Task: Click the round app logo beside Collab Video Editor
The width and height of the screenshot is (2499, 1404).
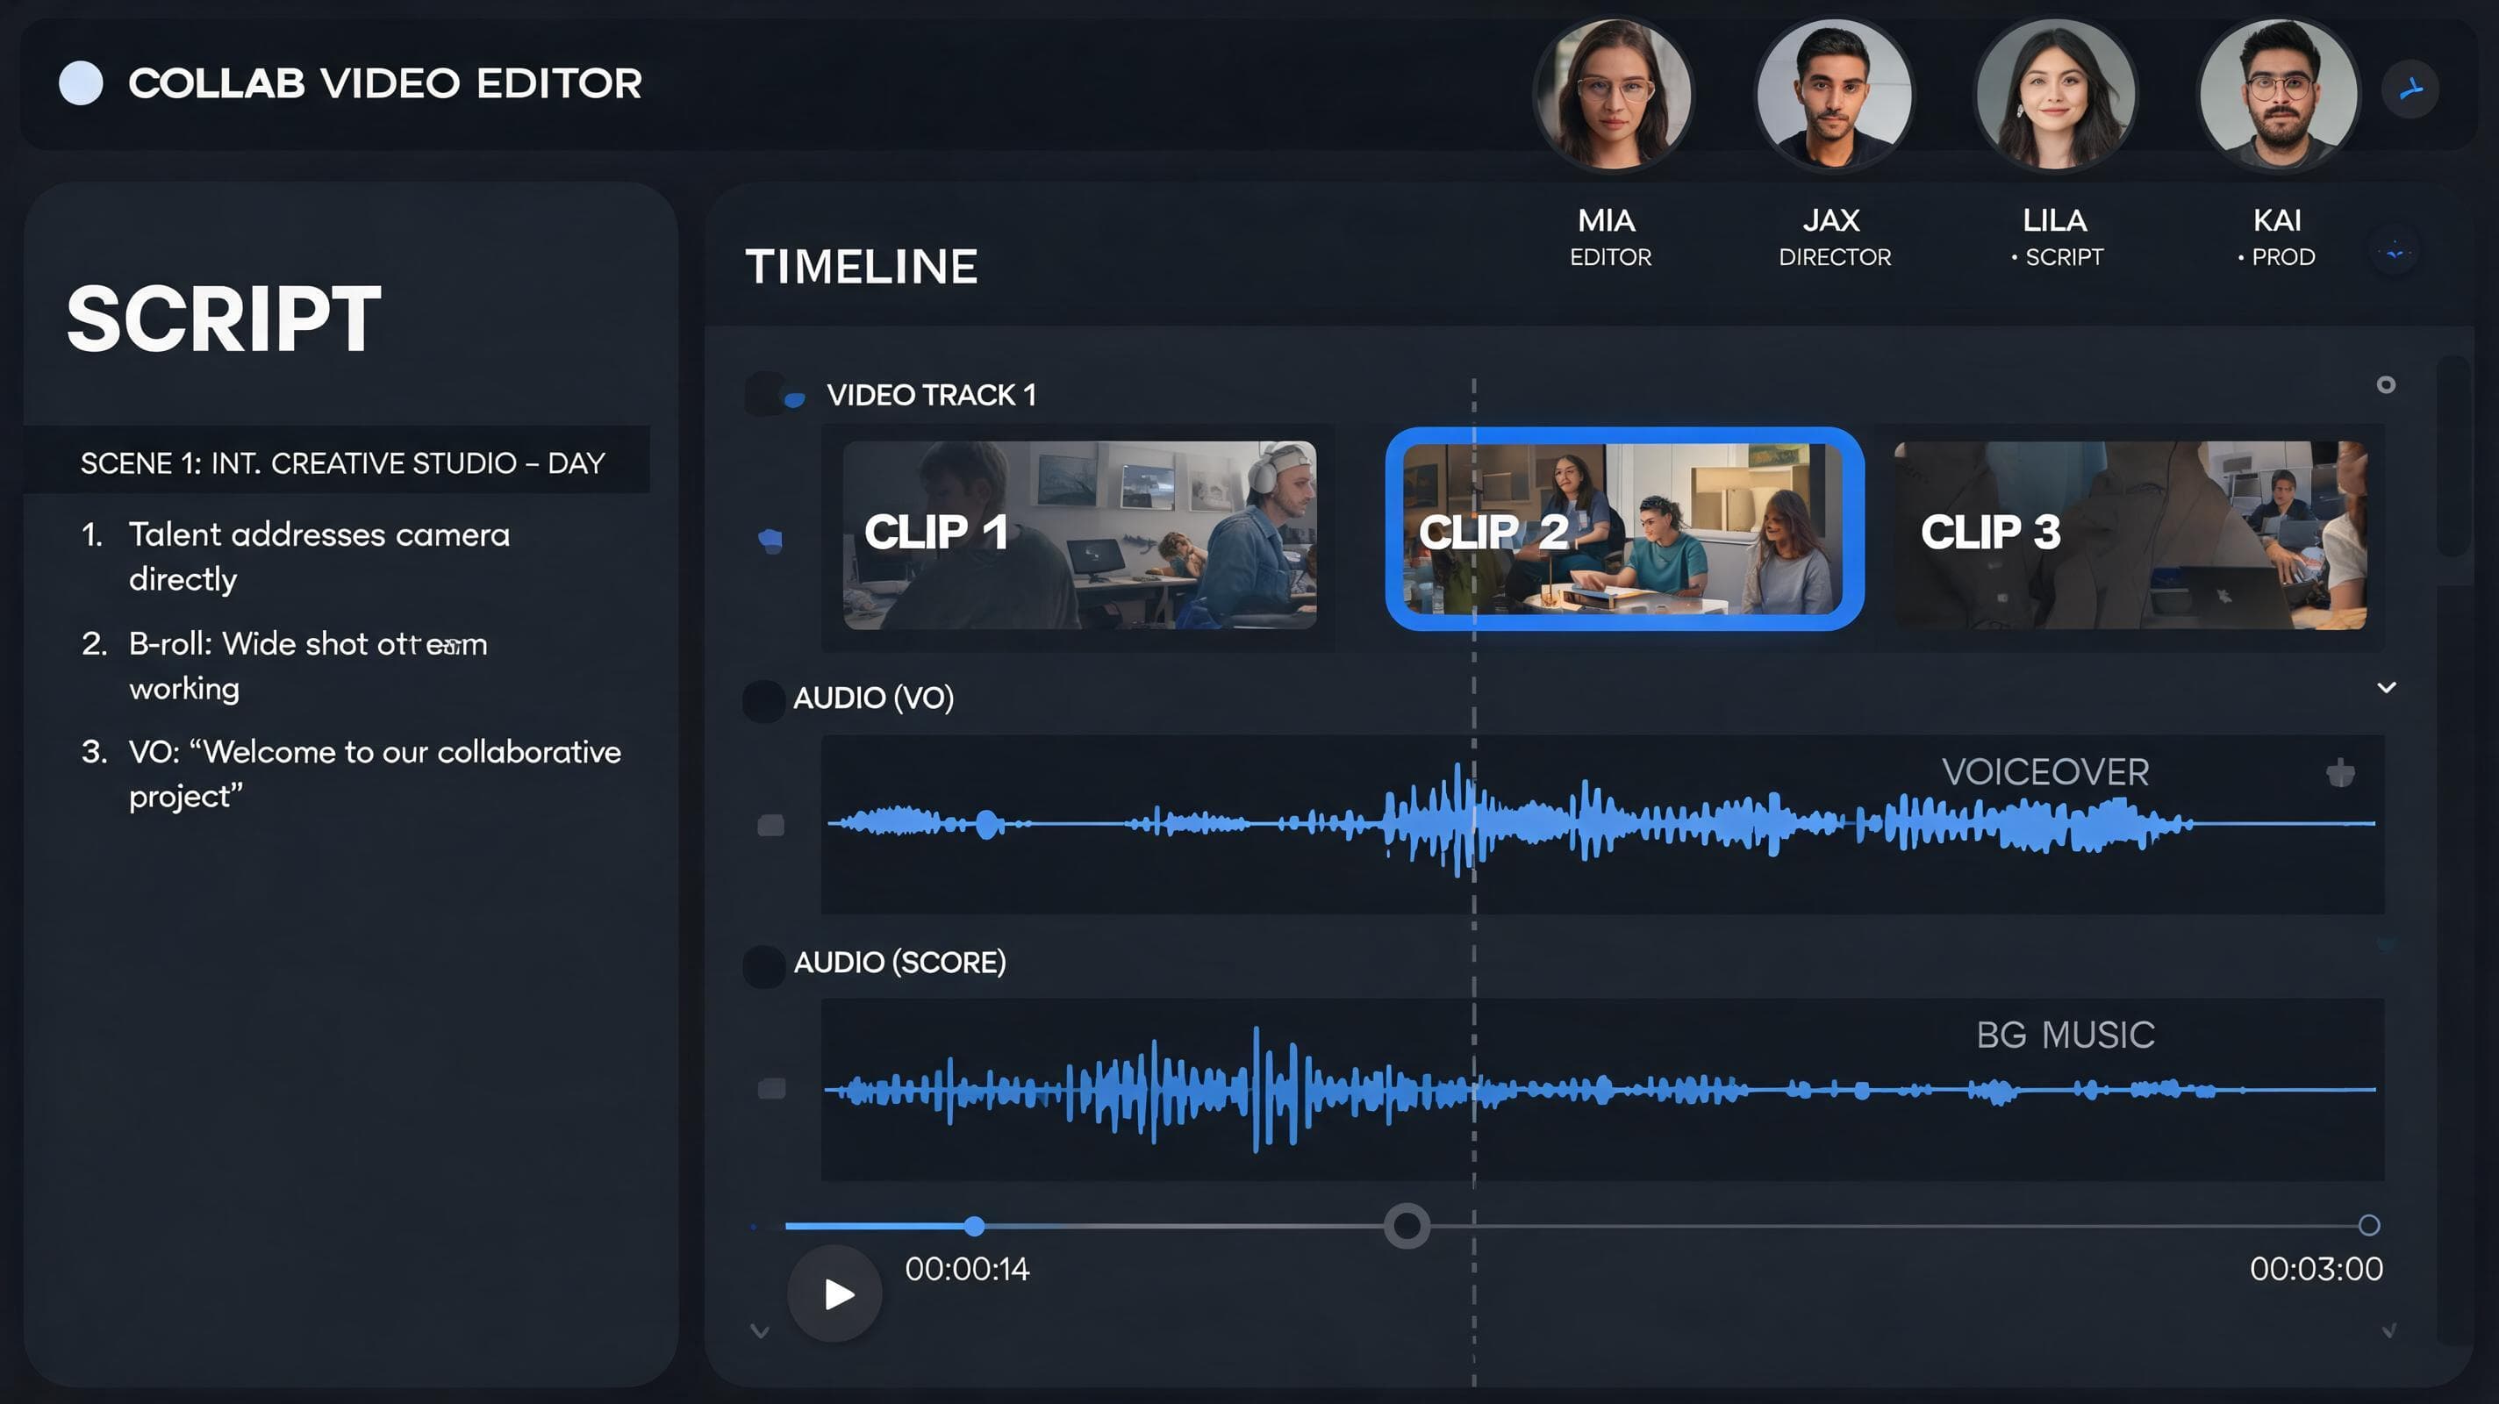Action: pos(81,83)
